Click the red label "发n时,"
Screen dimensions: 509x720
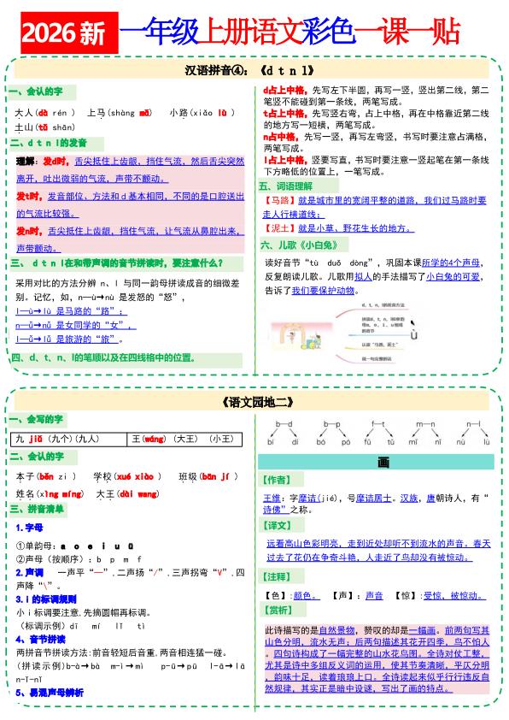(x=30, y=231)
